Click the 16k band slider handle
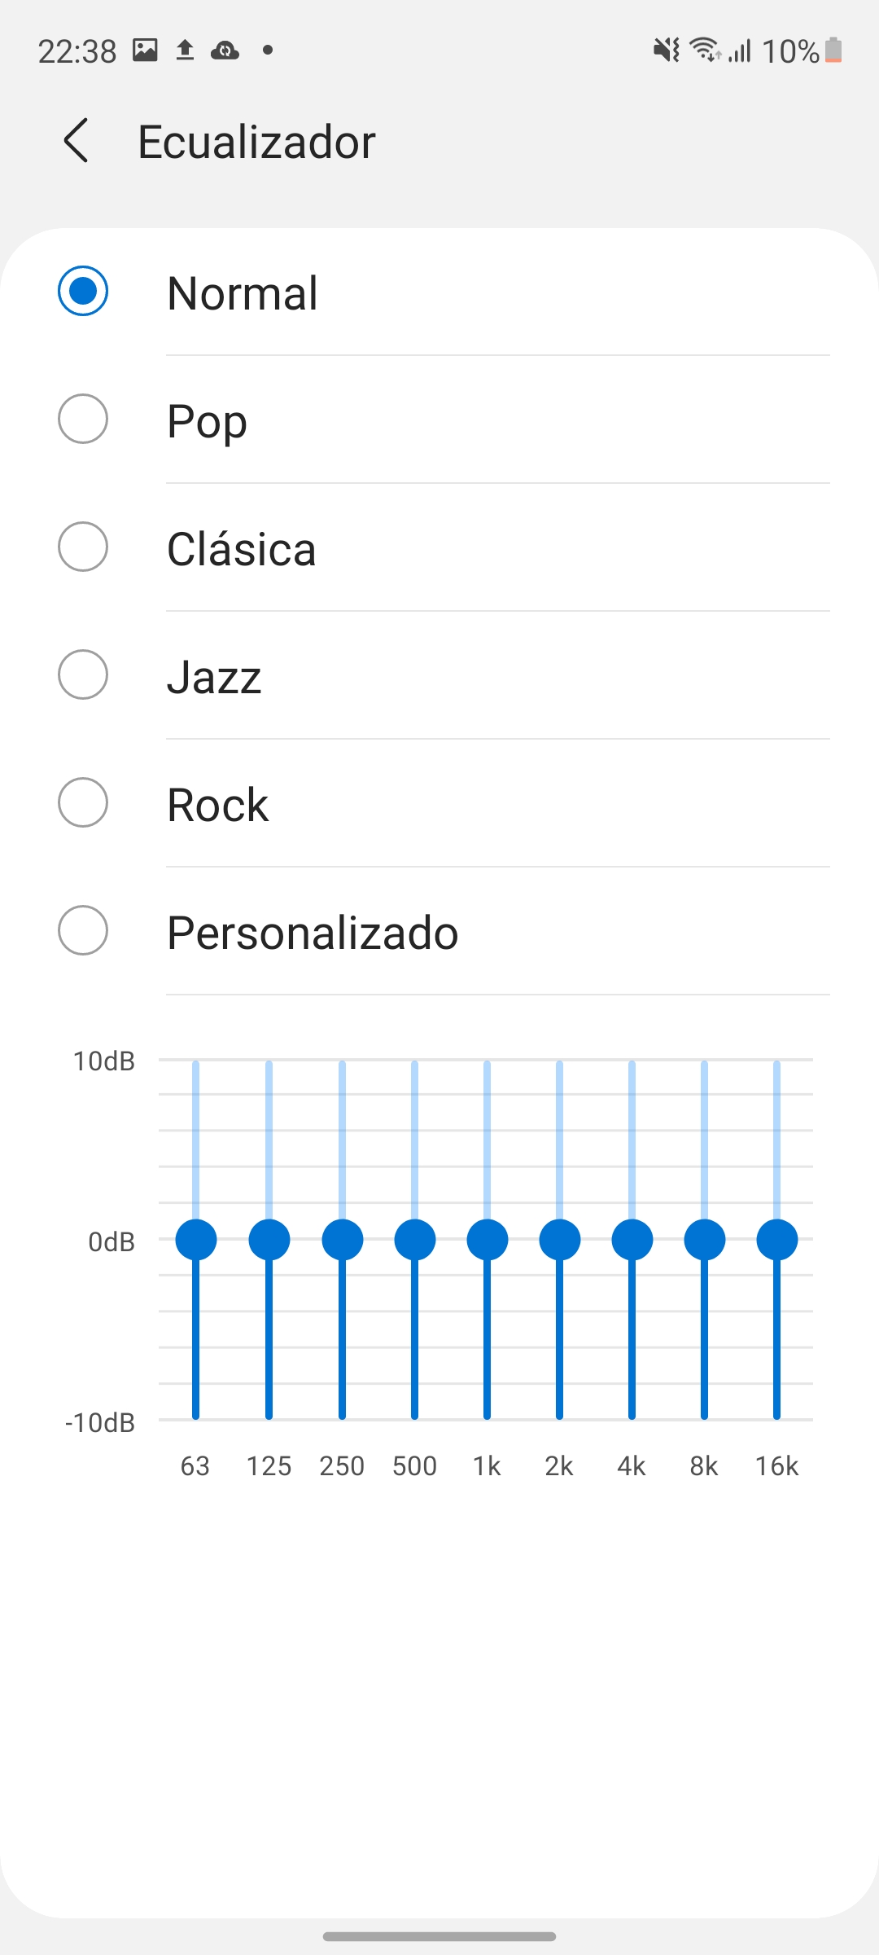The width and height of the screenshot is (879, 1955). pyautogui.click(x=777, y=1240)
